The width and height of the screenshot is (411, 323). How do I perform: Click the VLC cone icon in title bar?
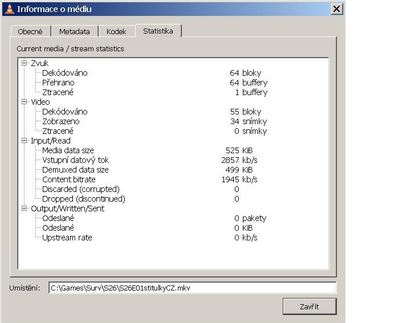click(x=9, y=9)
